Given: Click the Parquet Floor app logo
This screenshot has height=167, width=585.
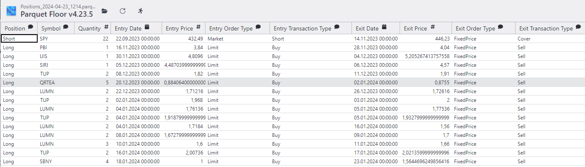Looking at the screenshot, I should [x=11, y=11].
